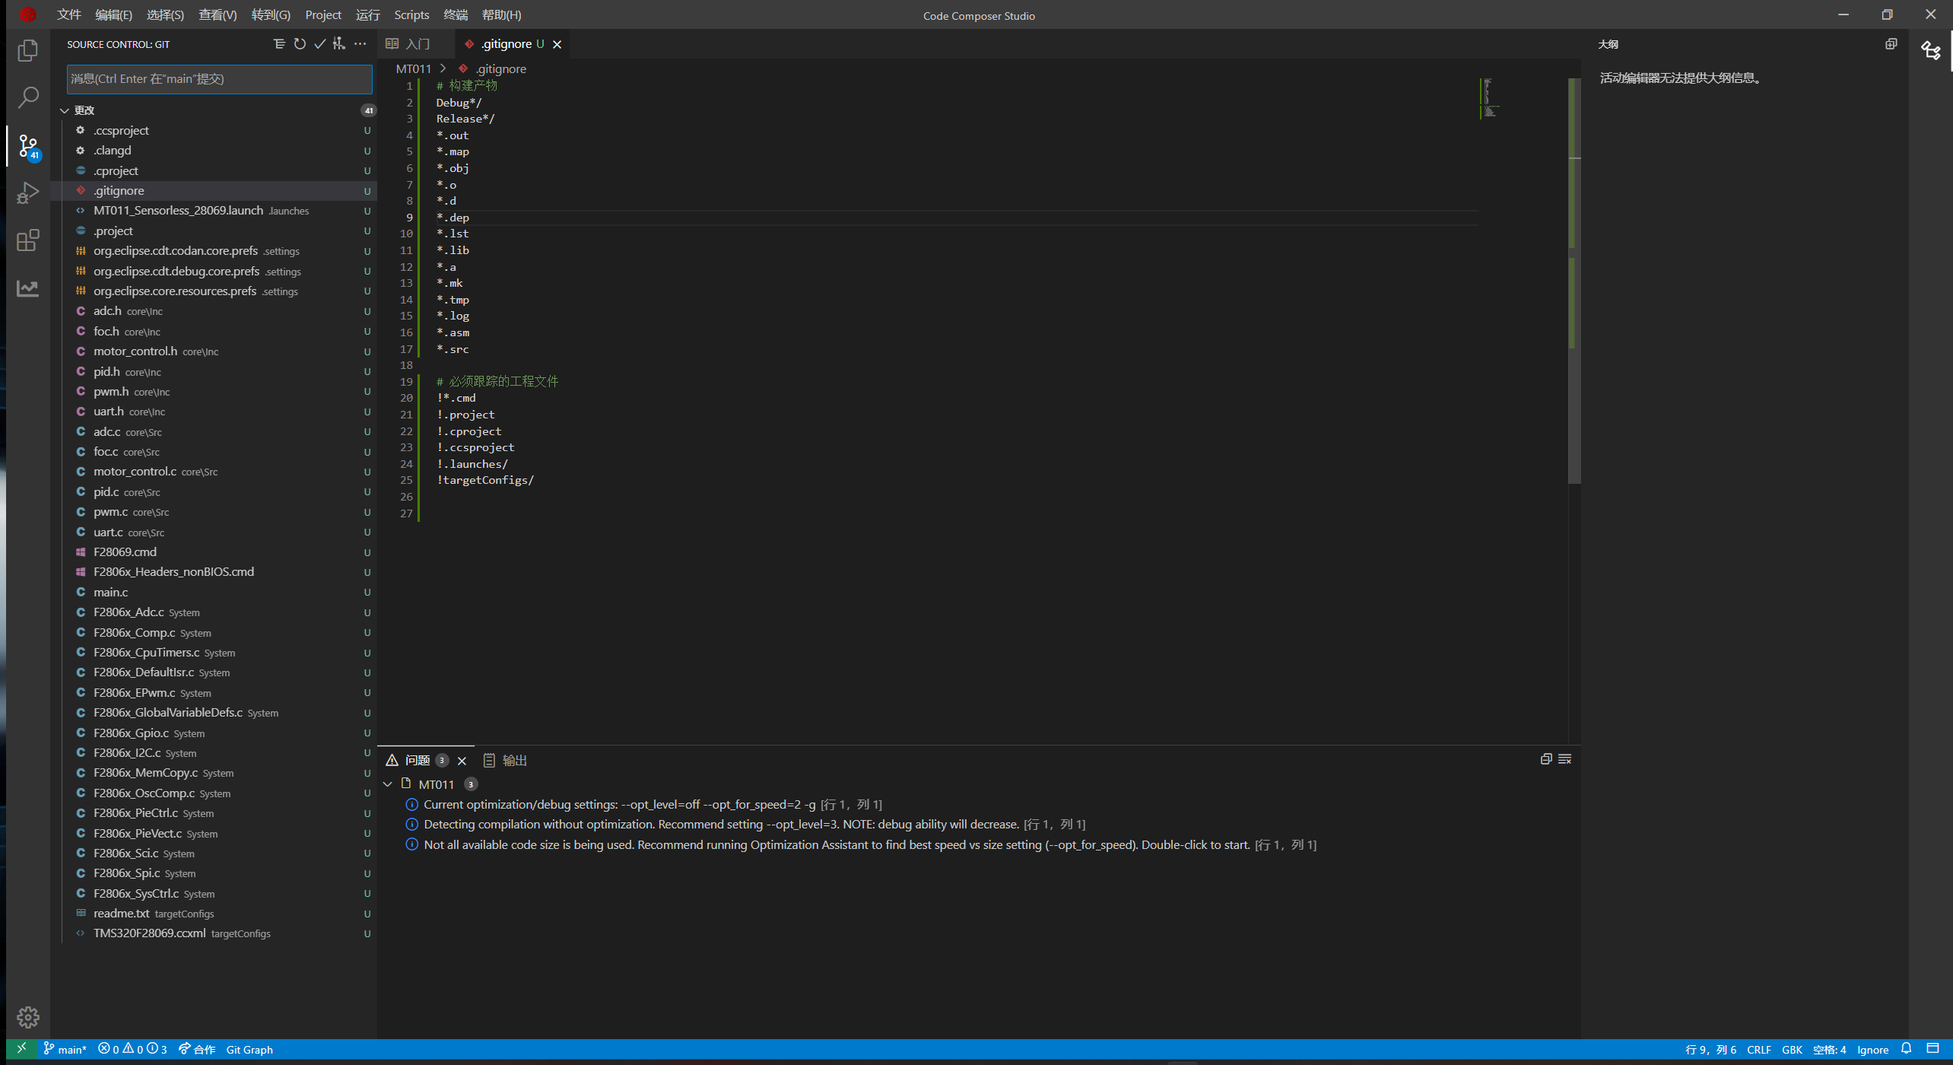This screenshot has width=1953, height=1065.
Task: Open the Manage gear icon
Action: click(28, 1017)
